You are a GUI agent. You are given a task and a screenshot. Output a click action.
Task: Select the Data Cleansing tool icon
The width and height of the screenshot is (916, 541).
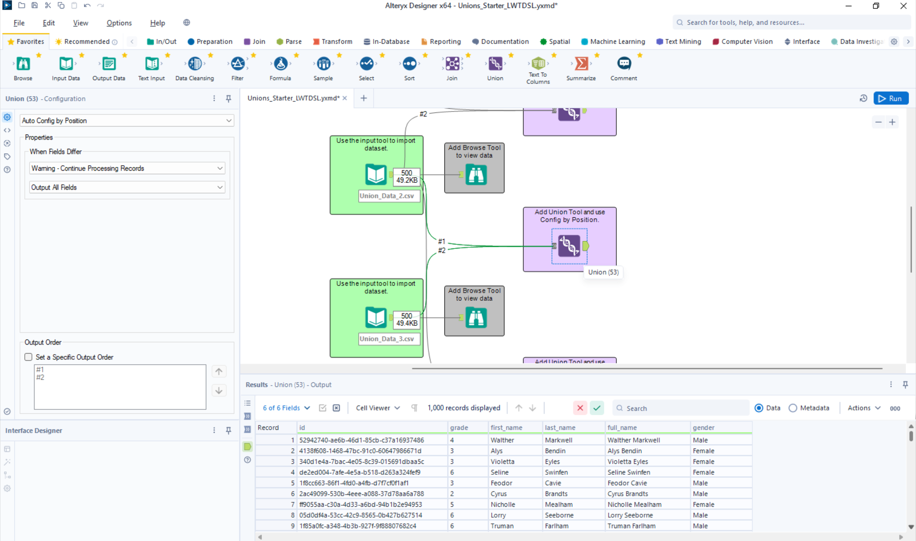click(x=195, y=64)
